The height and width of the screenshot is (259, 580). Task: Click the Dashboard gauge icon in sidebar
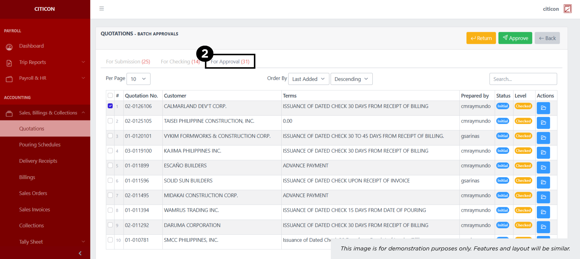(9, 47)
